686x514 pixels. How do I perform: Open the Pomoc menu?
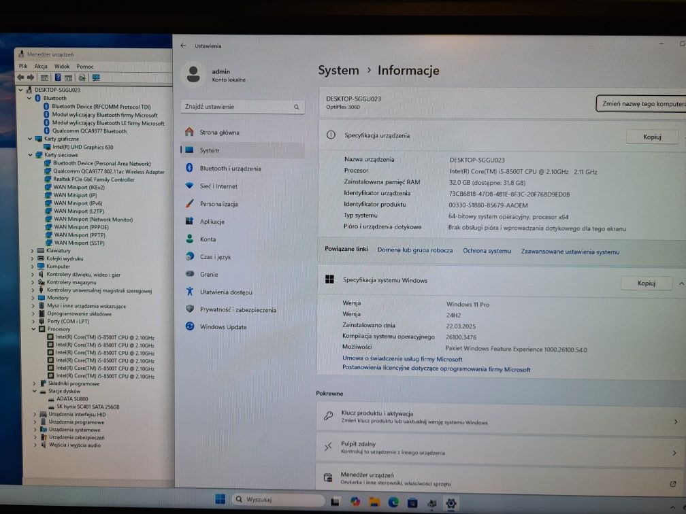pyautogui.click(x=85, y=67)
